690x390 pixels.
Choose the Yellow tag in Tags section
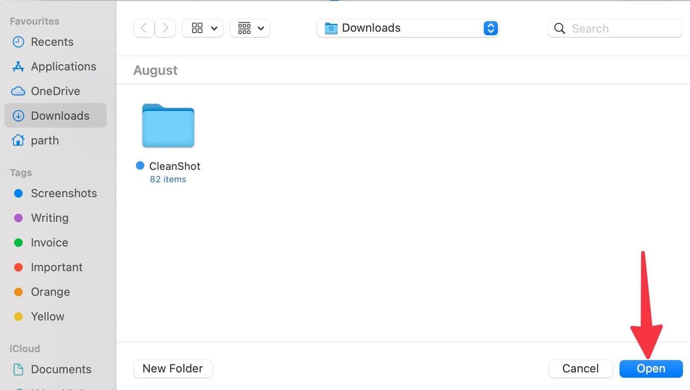click(x=48, y=316)
